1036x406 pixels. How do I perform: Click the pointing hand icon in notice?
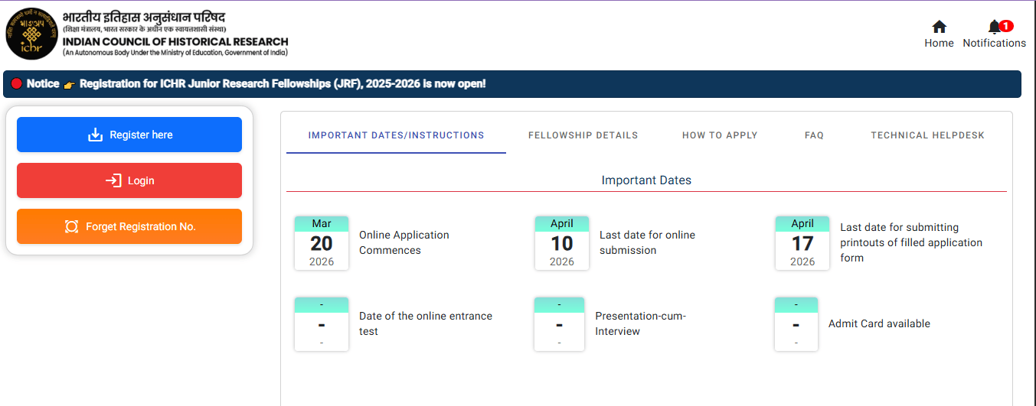(70, 84)
